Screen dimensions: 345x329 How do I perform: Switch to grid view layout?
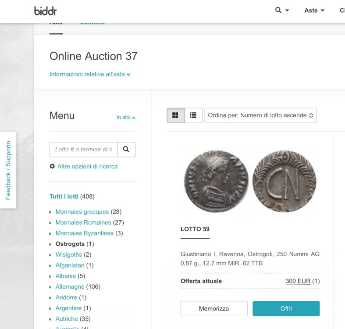[175, 115]
